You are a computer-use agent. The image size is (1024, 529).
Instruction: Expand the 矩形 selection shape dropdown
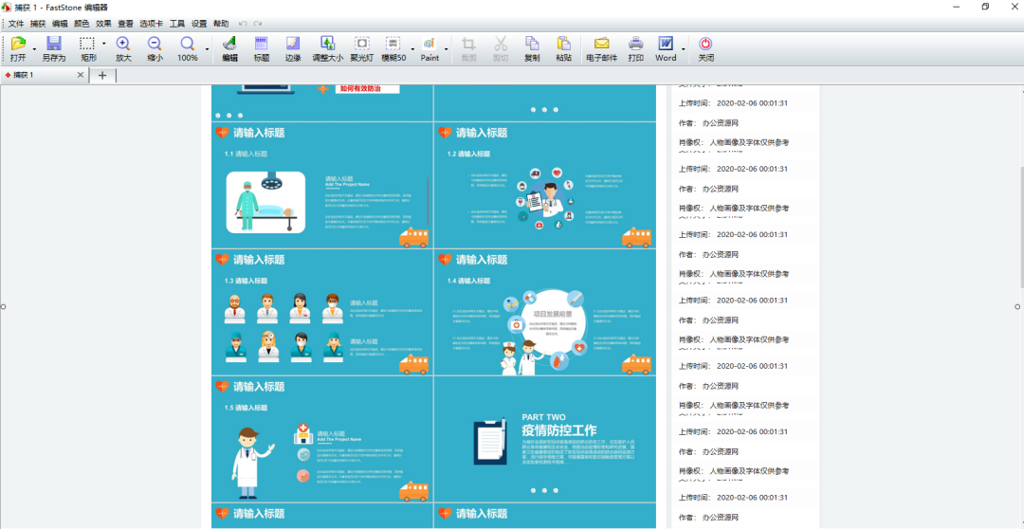104,45
